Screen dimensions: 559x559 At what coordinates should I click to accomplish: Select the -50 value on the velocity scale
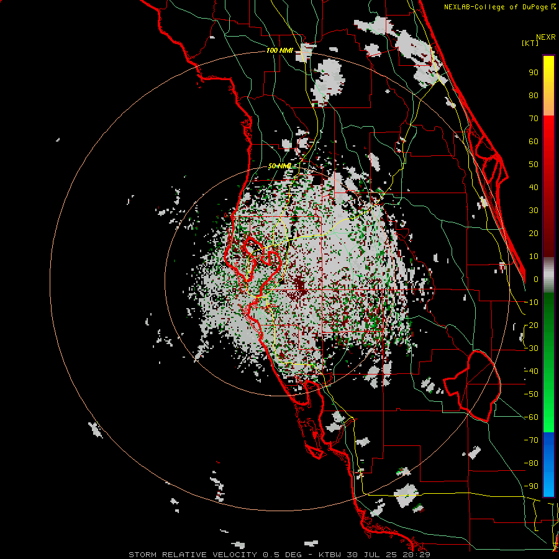(x=531, y=394)
